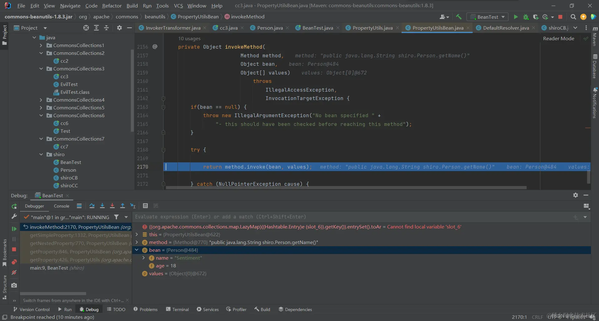Step into in debugger toolbar
Viewport: 599px width, 321px height.
coord(102,206)
